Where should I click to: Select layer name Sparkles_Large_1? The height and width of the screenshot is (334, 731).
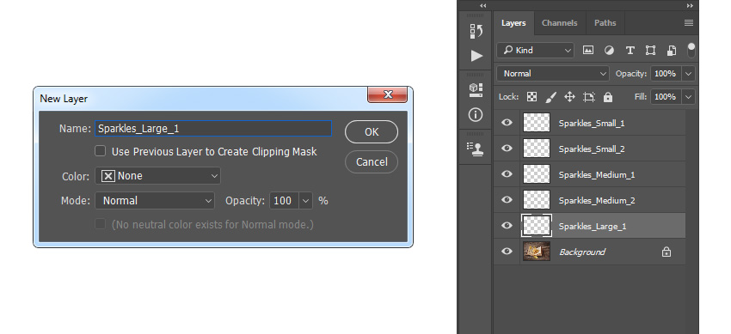593,227
